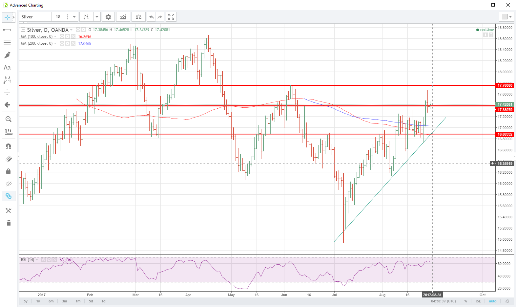Toggle percentage scale mode
This screenshot has height=307, width=516.
(465, 301)
